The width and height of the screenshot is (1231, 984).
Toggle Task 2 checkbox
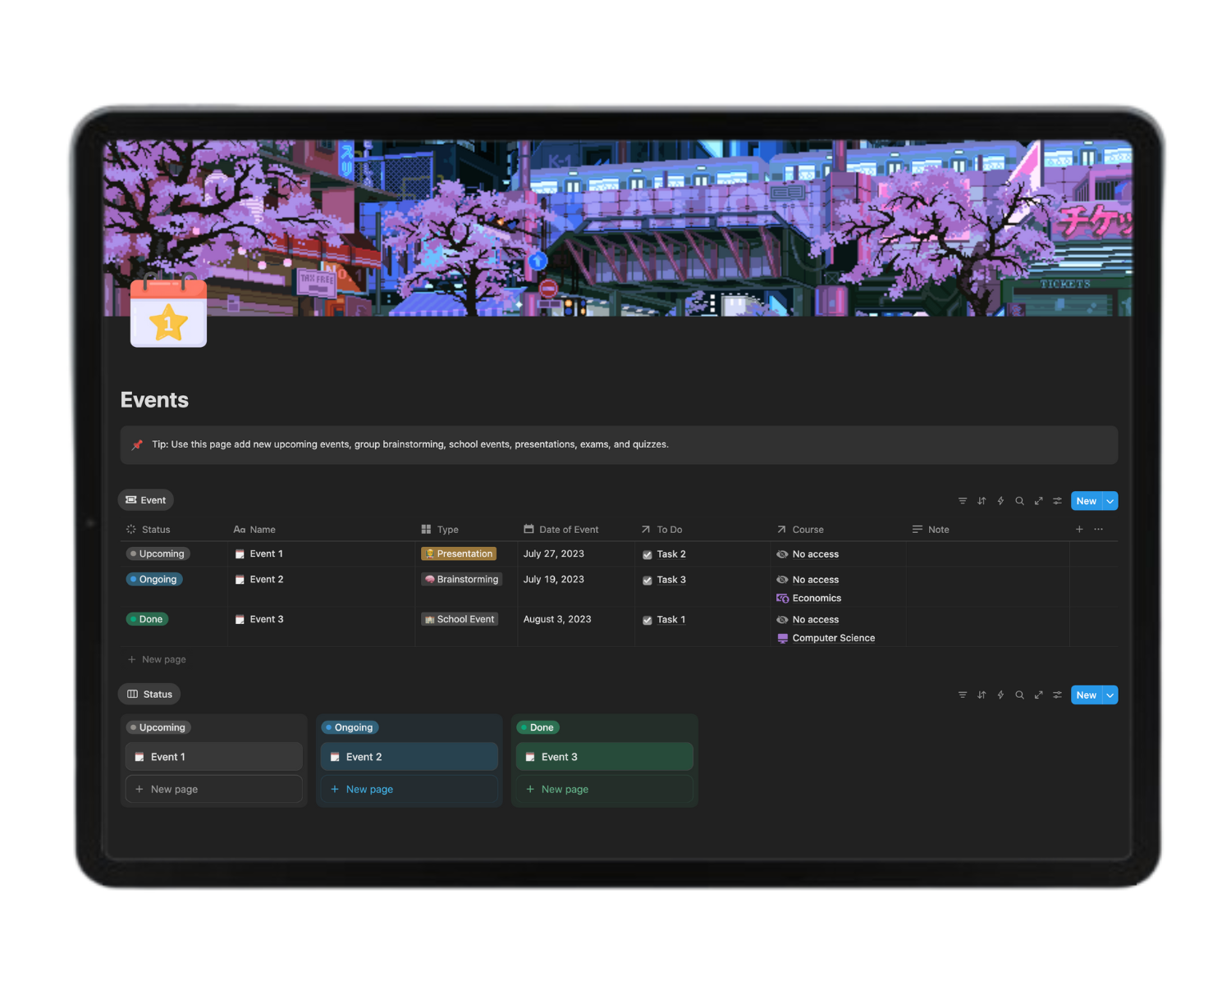[648, 555]
